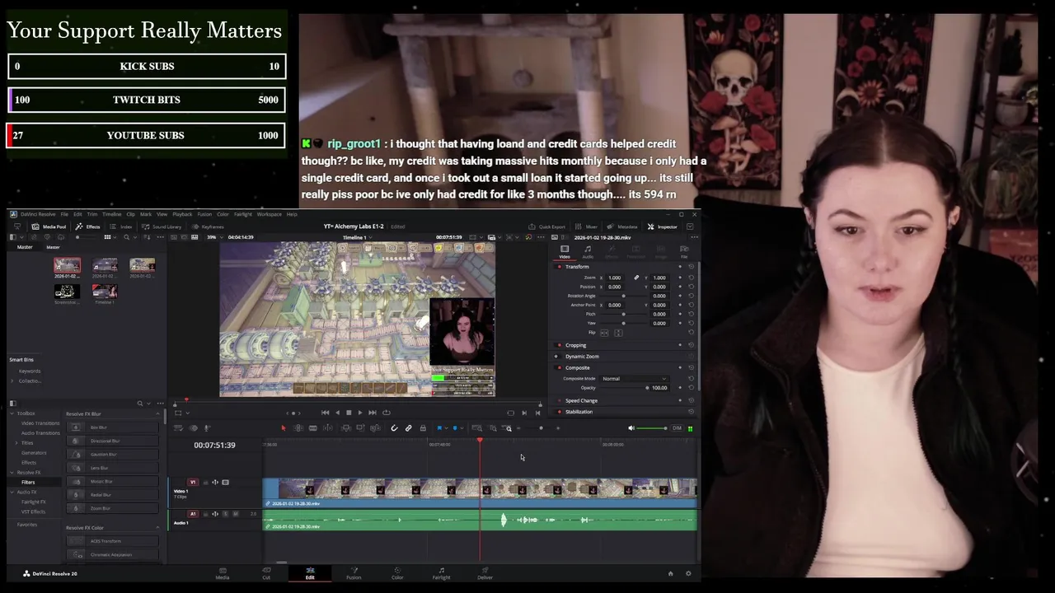This screenshot has width=1055, height=593.
Task: Toggle Cropping section enable dot
Action: pyautogui.click(x=560, y=345)
